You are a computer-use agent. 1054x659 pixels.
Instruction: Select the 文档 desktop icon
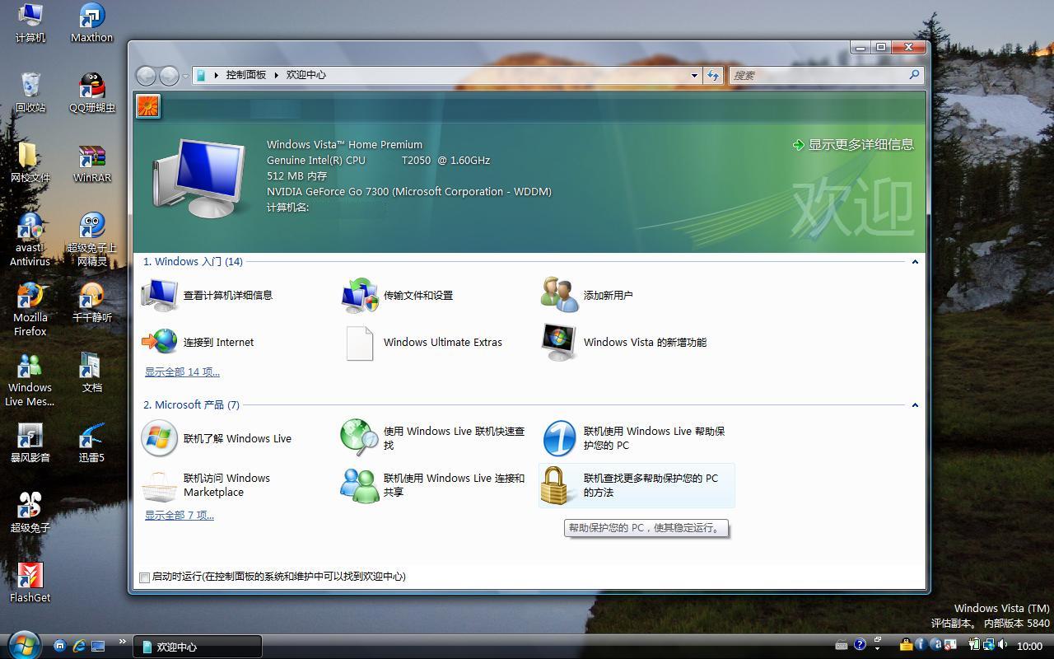pos(91,372)
